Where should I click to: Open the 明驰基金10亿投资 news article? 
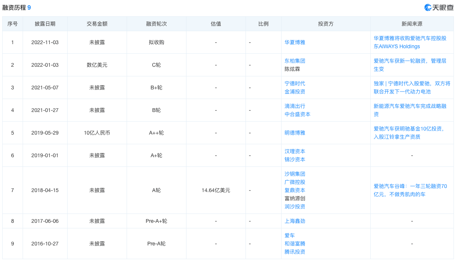tap(411, 133)
